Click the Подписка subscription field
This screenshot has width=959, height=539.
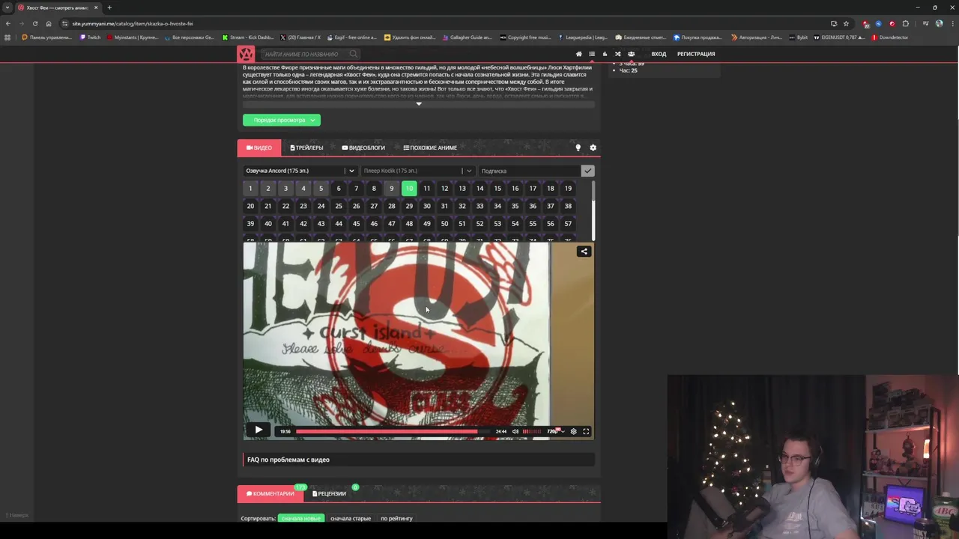(x=529, y=171)
